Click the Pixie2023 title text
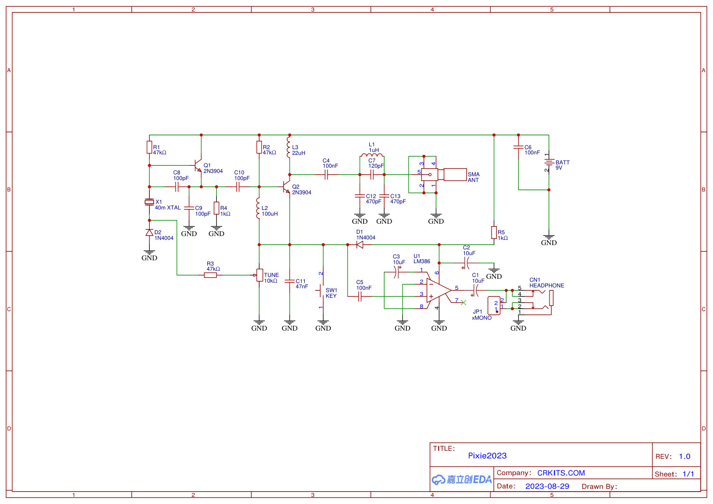This screenshot has height=504, width=713. [x=487, y=456]
